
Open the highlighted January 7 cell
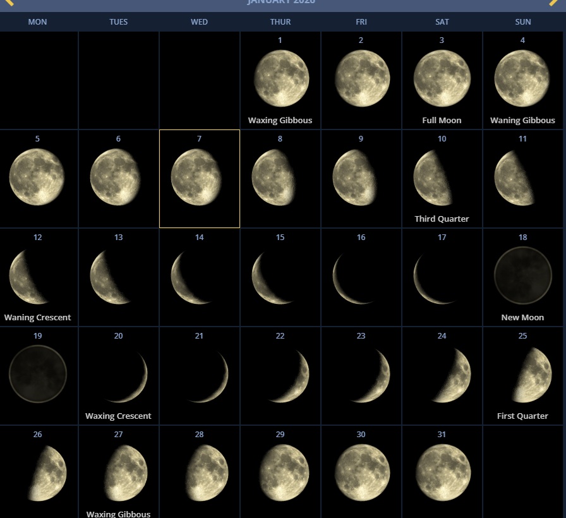pyautogui.click(x=199, y=178)
